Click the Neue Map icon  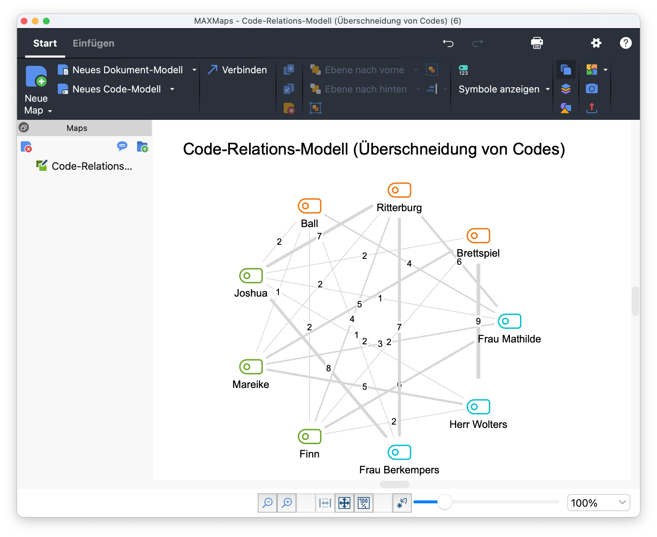[x=36, y=76]
